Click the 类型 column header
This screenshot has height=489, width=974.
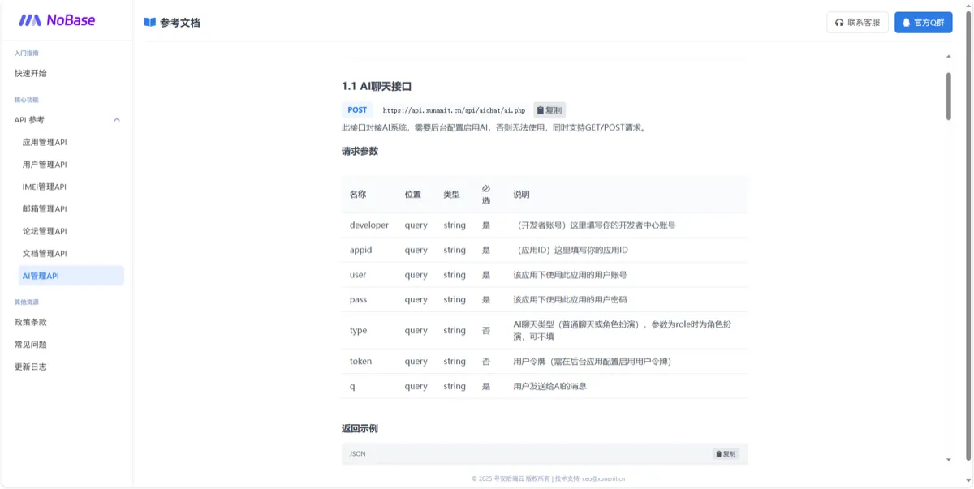click(451, 195)
